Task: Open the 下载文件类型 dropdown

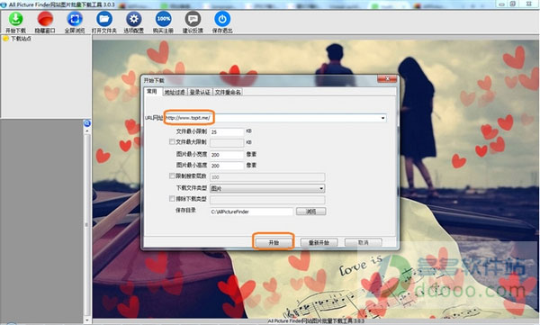Action: coord(267,188)
